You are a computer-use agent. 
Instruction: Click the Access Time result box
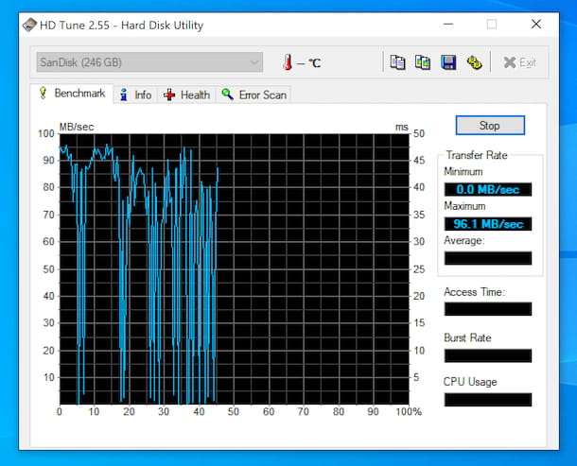coord(488,309)
